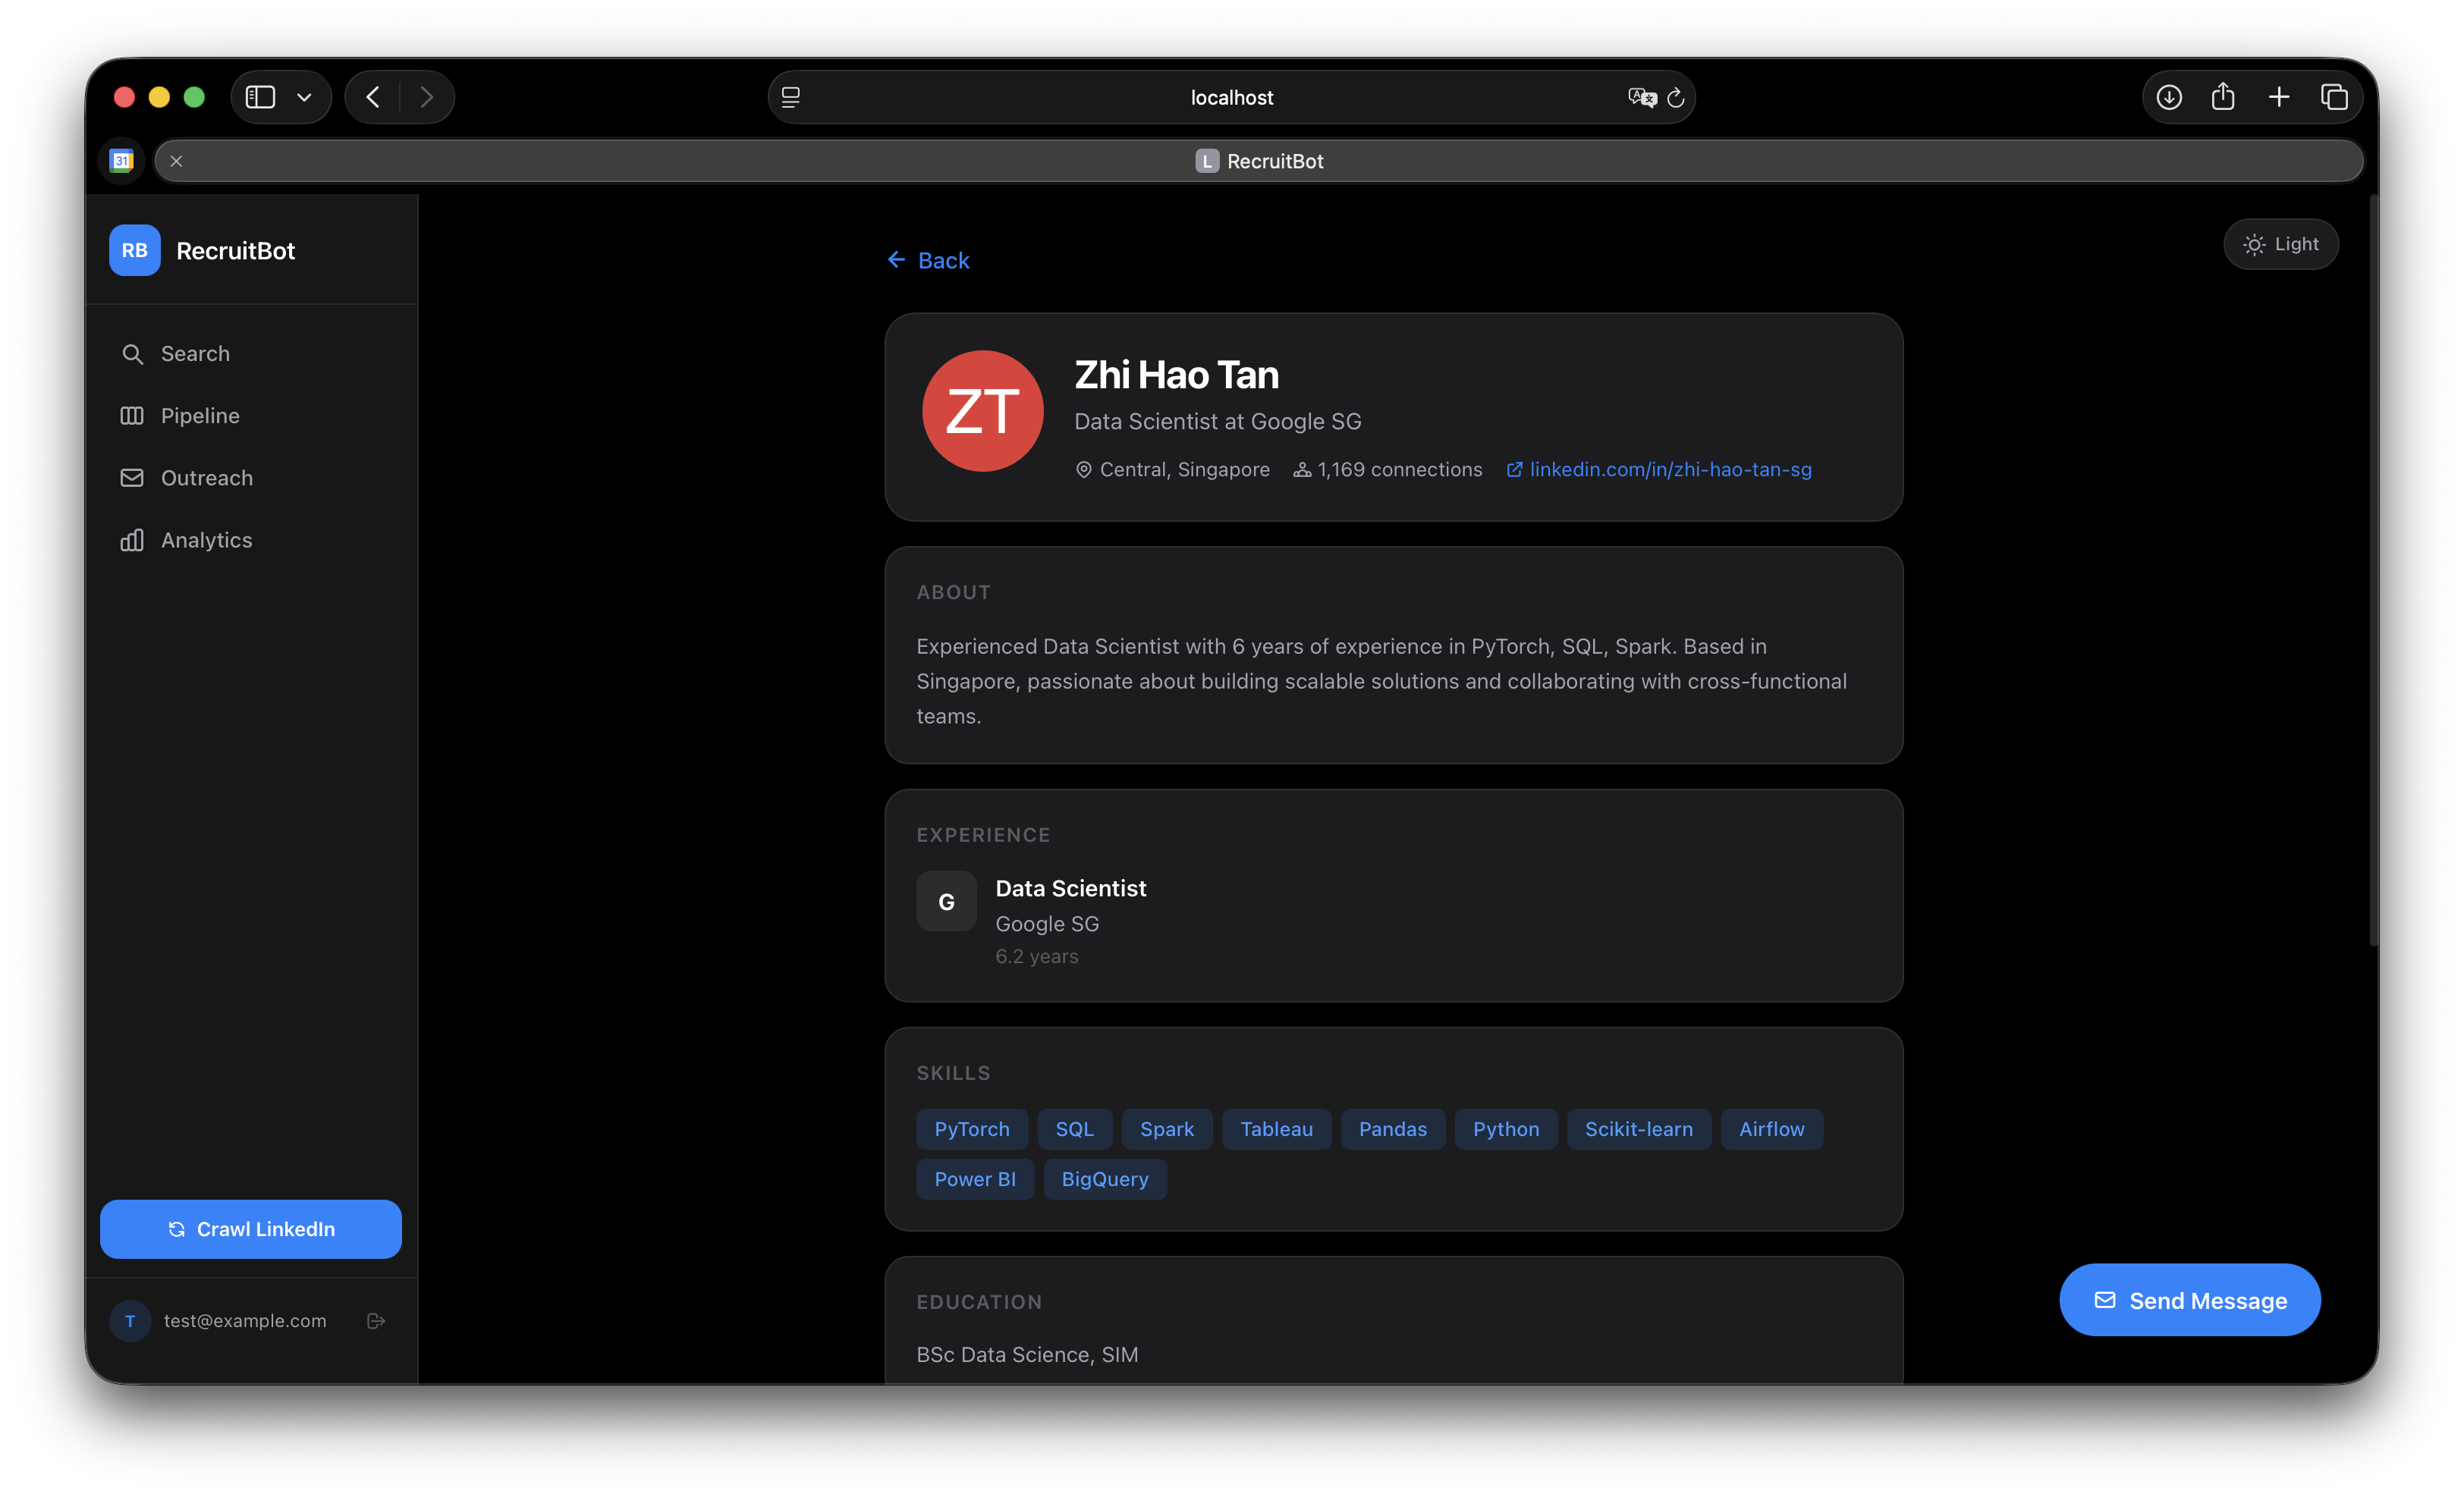Open the browser downloads icon
Screen dimensions: 2464x1497
click(x=2169, y=97)
